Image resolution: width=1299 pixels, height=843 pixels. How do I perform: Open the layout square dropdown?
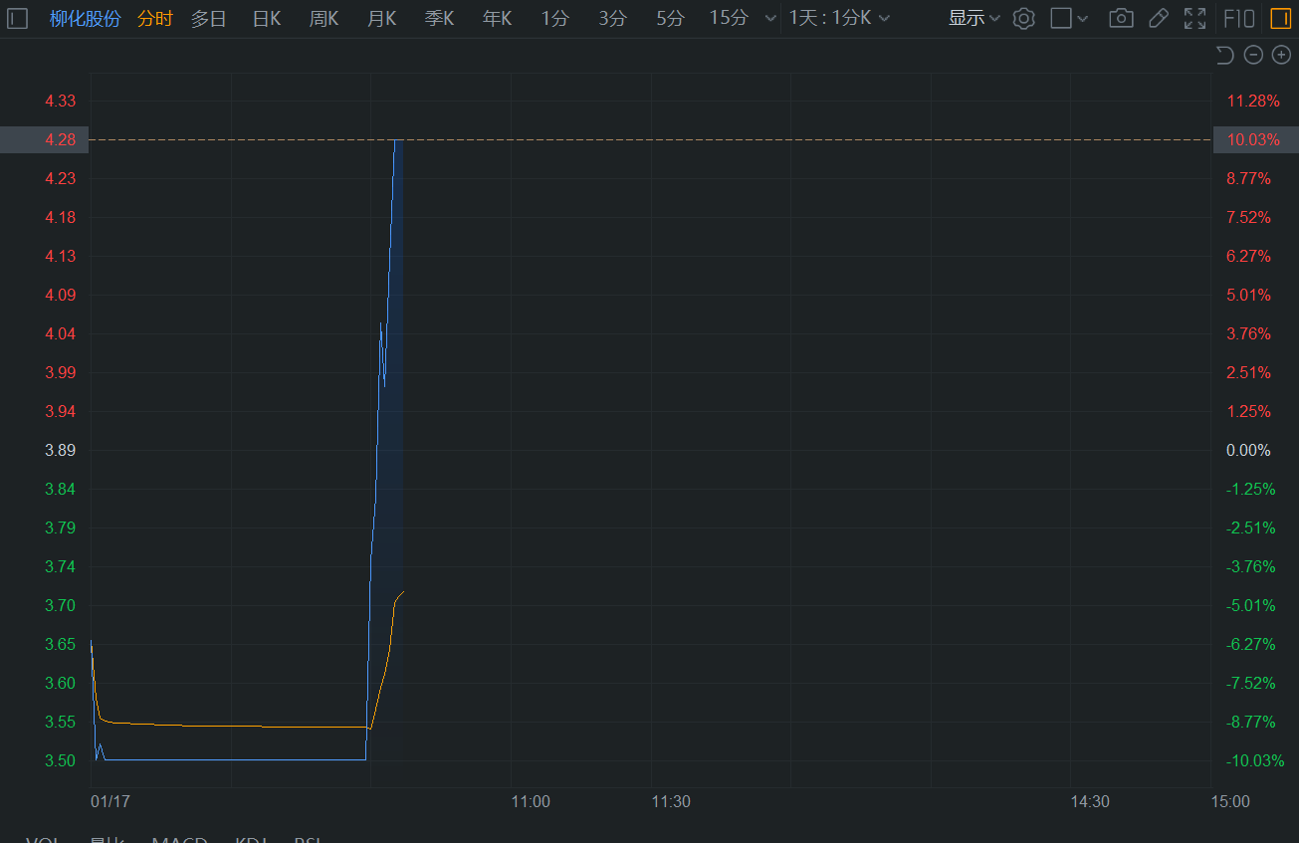tap(1070, 18)
